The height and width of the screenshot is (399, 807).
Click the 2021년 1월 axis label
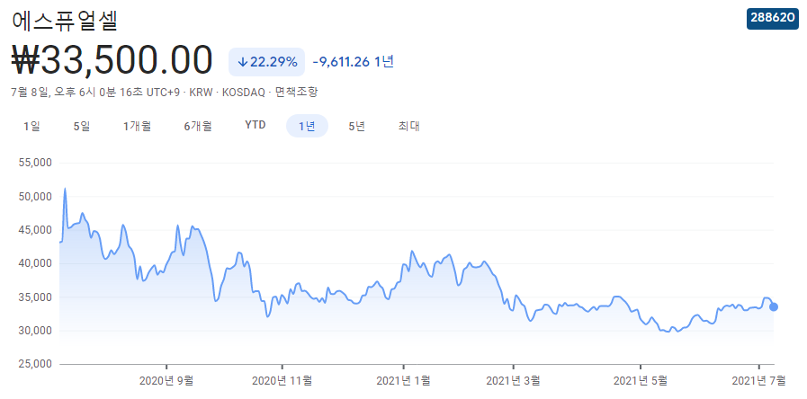pyautogui.click(x=403, y=381)
